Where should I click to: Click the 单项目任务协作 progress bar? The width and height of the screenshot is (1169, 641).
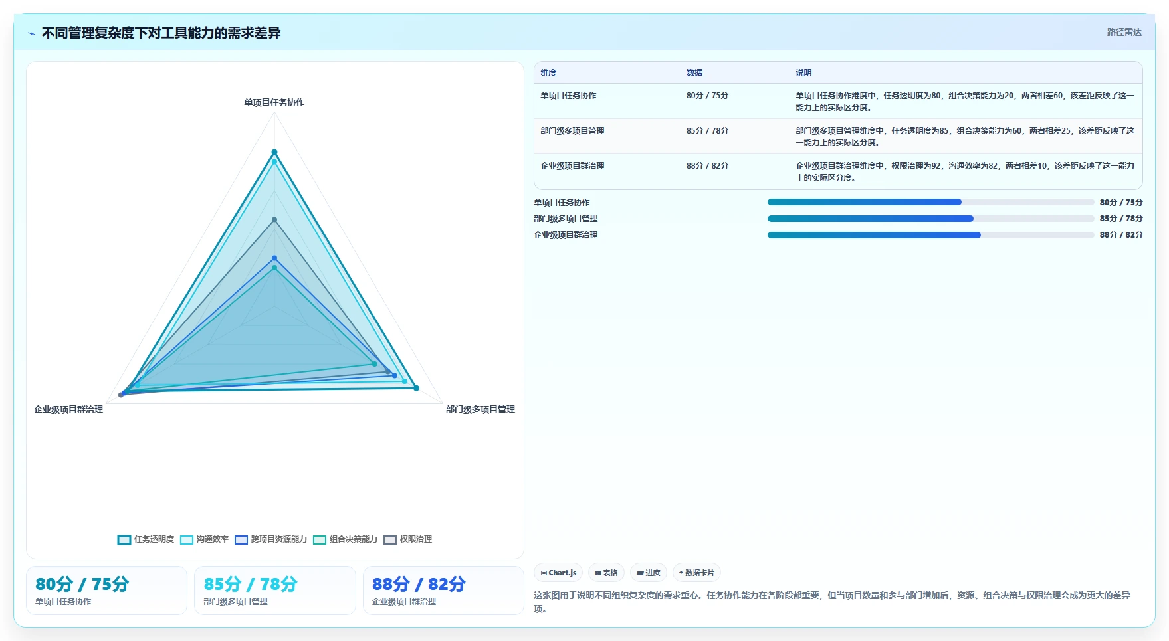[x=930, y=202]
